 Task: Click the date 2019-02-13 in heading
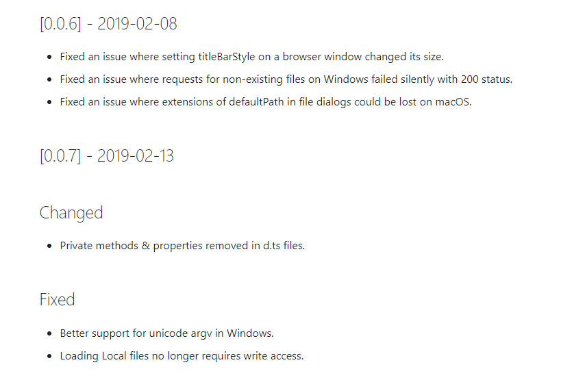tap(136, 156)
